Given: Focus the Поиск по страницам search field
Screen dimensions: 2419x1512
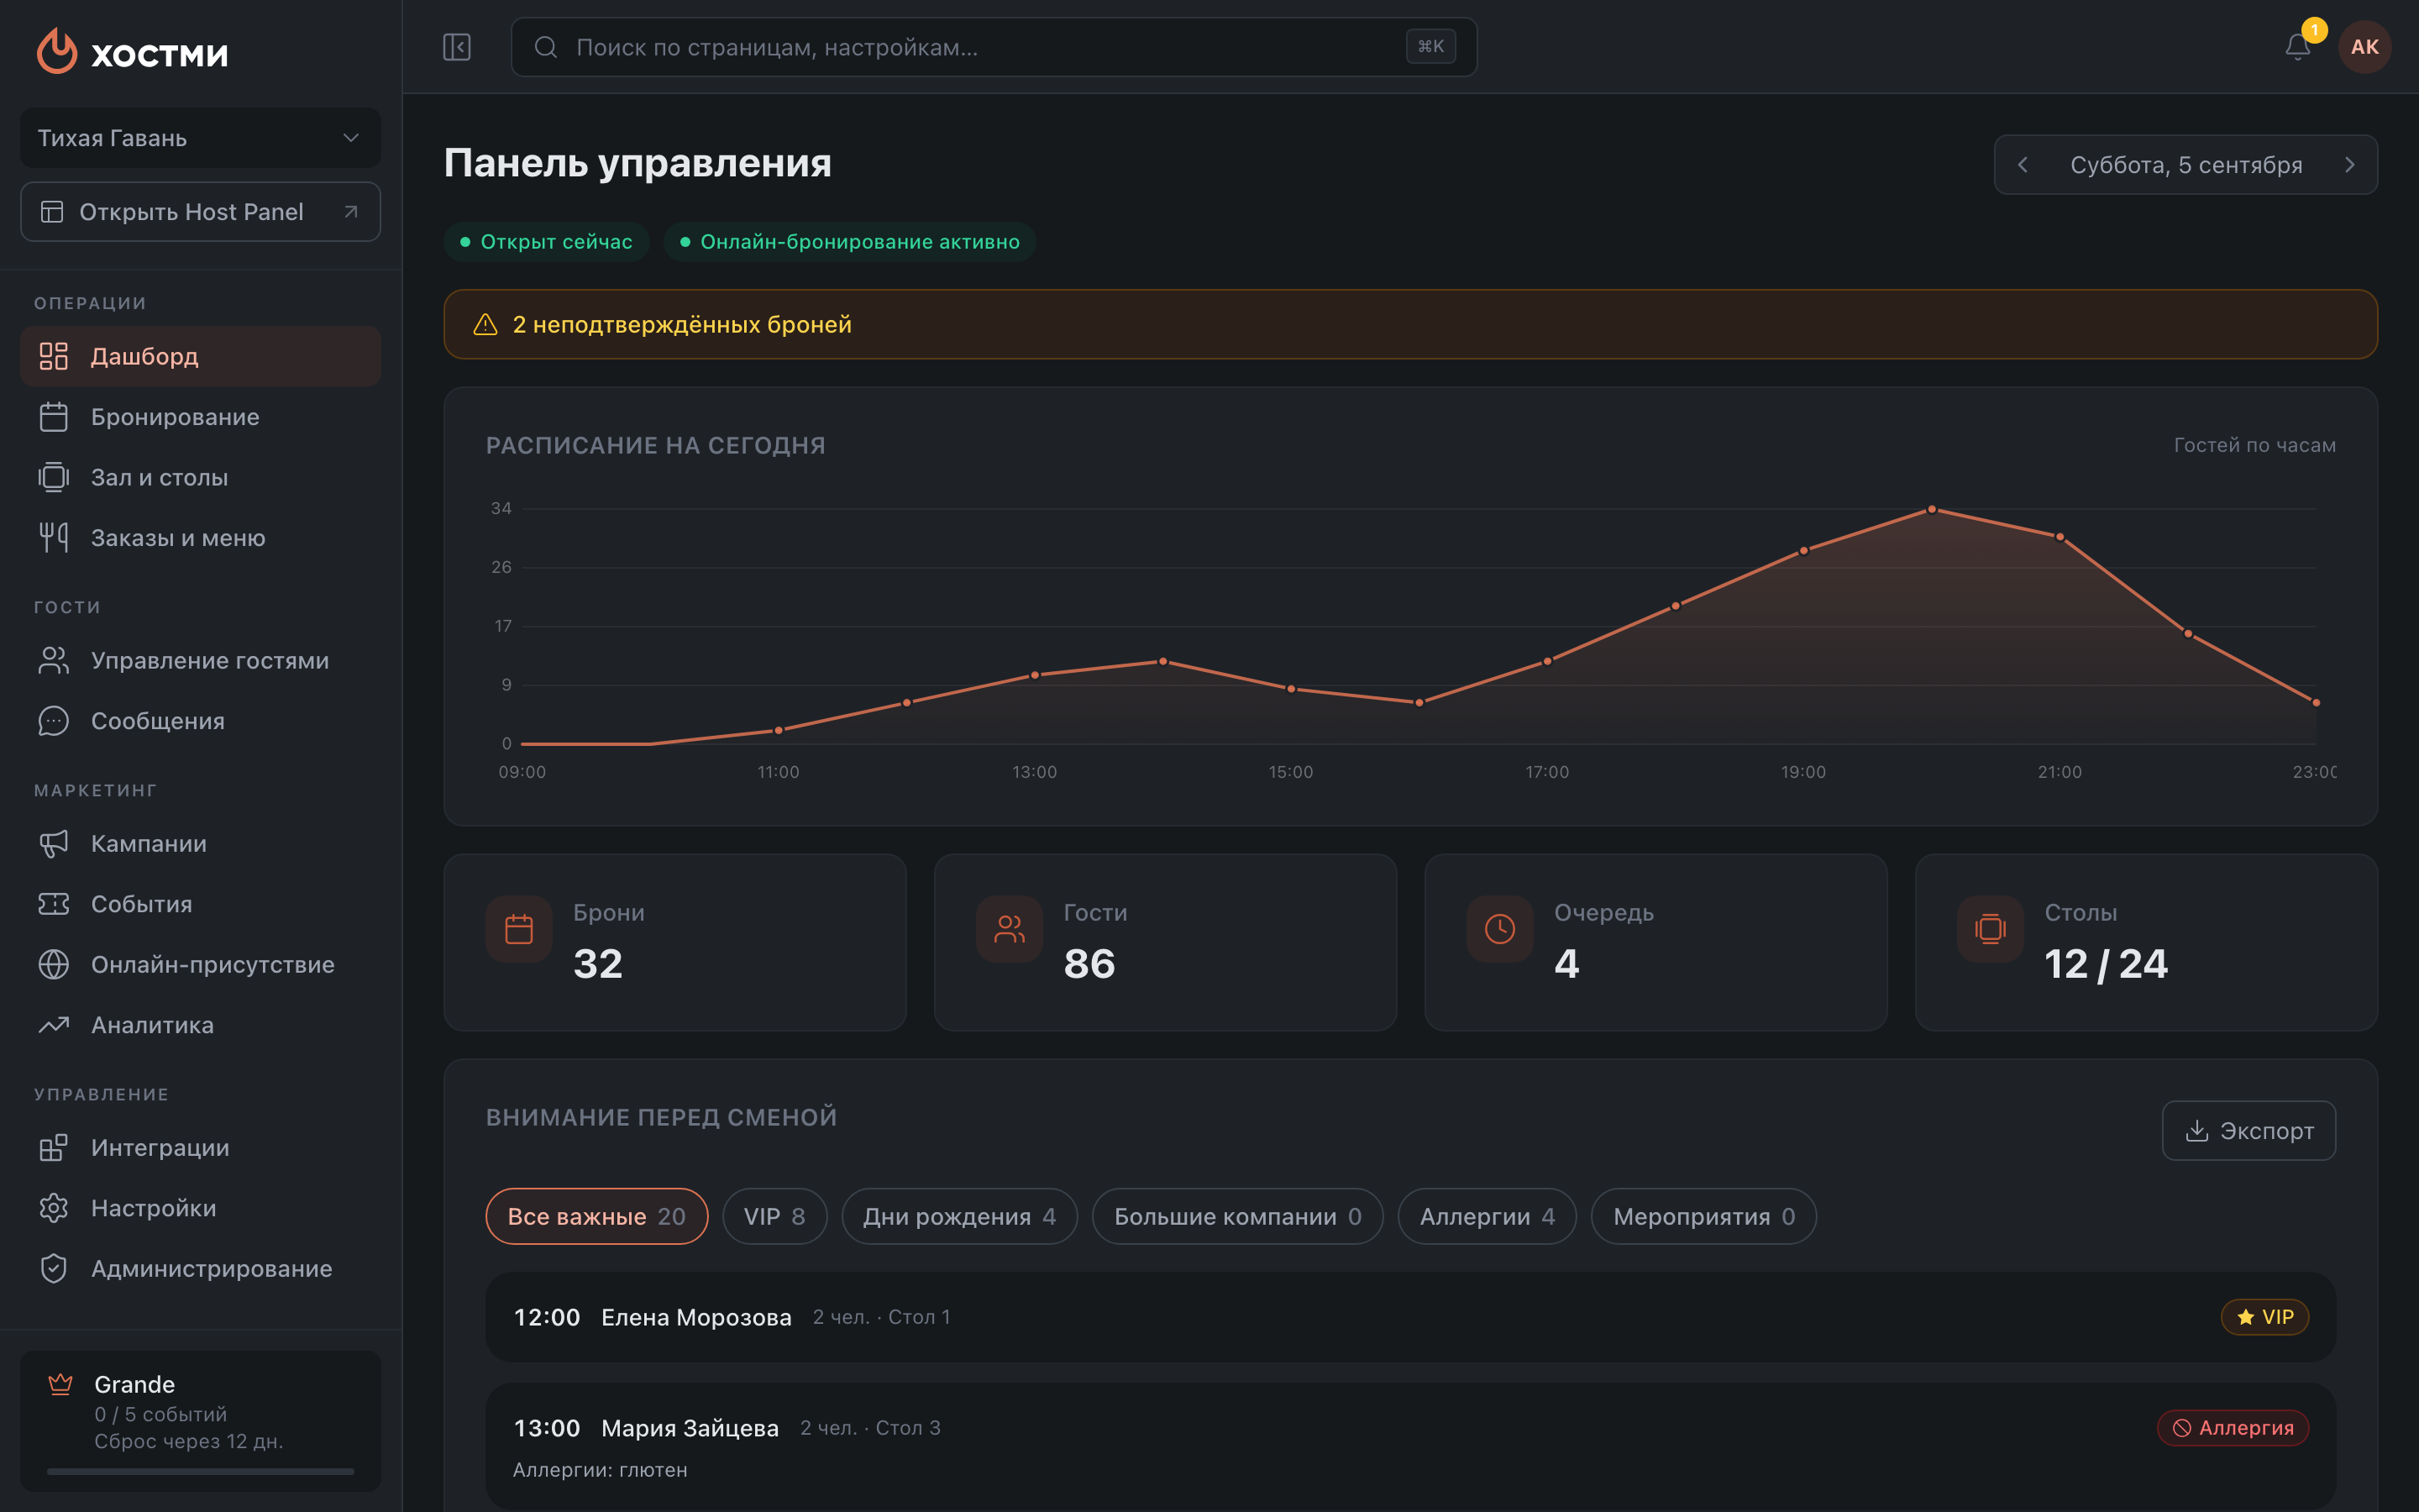Looking at the screenshot, I should (x=994, y=47).
